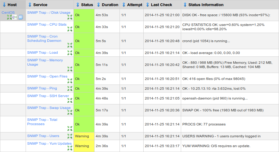The image size is (279, 152).
Task: Click 'PROCS OK: 77 processes' text
Action: pyautogui.click(x=204, y=124)
